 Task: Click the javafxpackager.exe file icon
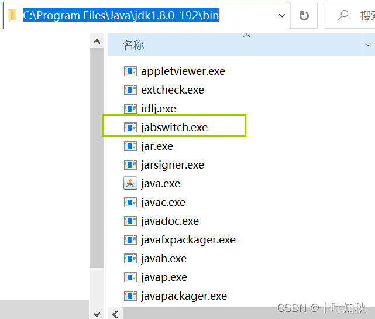[130, 240]
